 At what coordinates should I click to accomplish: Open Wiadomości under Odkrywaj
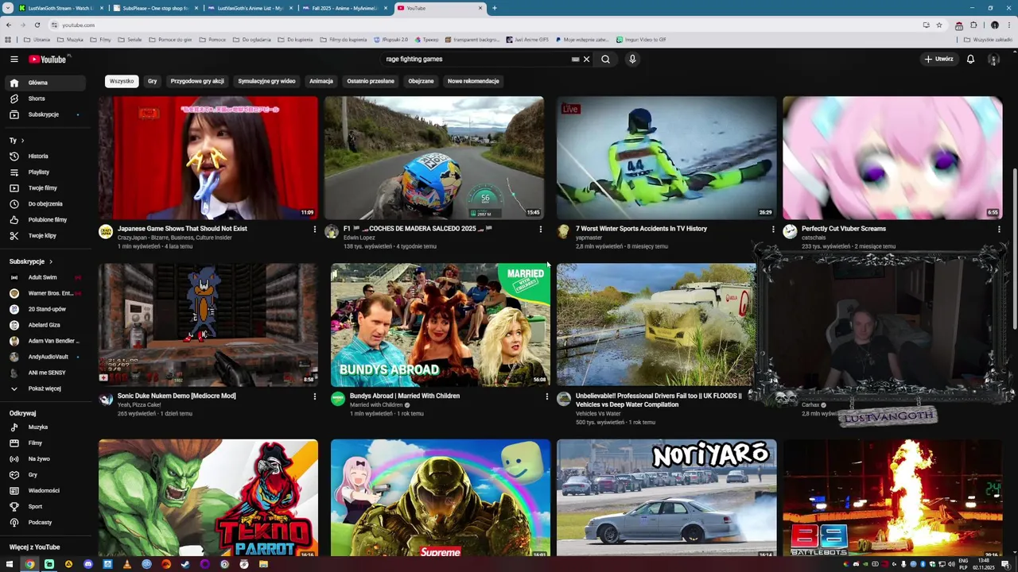click(x=45, y=491)
